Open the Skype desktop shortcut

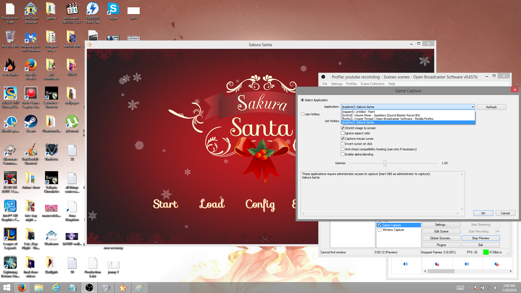113,11
